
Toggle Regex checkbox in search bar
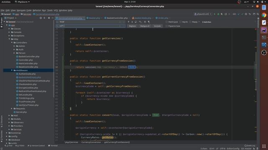tap(191, 22)
